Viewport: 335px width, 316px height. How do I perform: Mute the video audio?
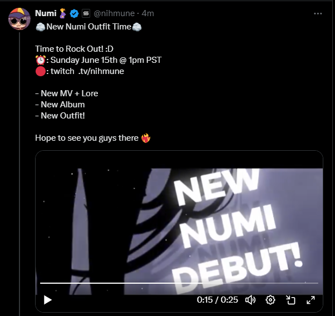pyautogui.click(x=250, y=300)
